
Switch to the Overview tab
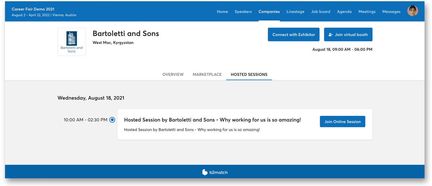(x=173, y=75)
